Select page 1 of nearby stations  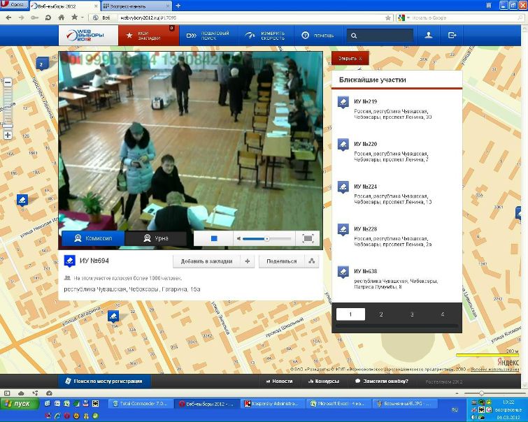350,314
